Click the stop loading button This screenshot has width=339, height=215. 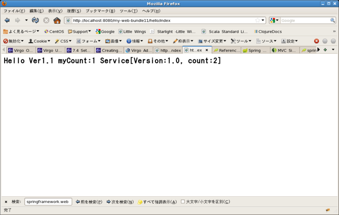(x=46, y=20)
